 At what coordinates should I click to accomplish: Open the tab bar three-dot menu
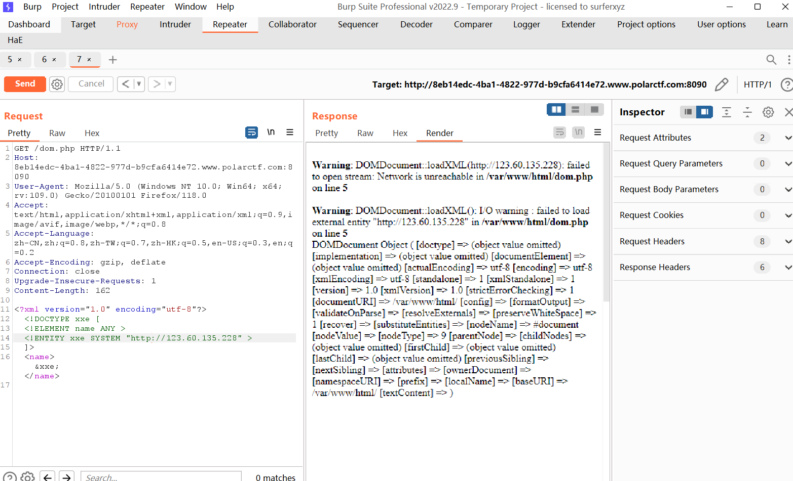point(789,60)
